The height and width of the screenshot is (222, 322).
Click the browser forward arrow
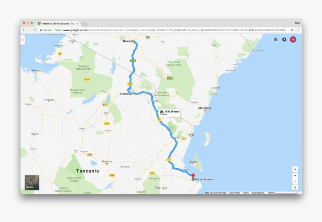29,30
